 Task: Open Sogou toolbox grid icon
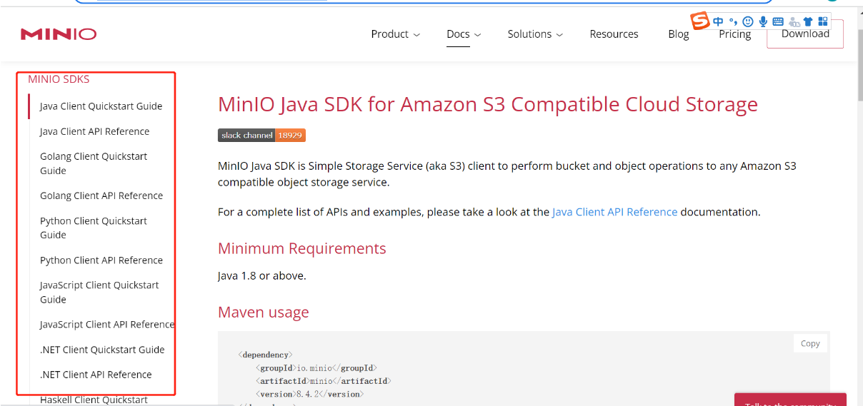click(823, 21)
